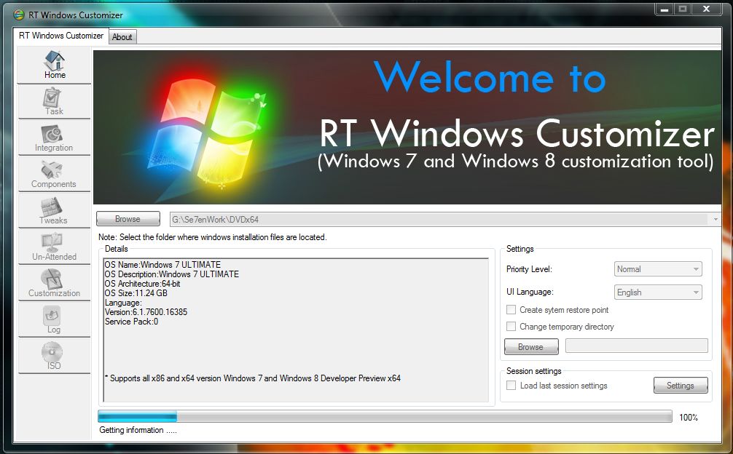
Task: Minimize the RT Windows Customizer window
Action: tap(665, 9)
